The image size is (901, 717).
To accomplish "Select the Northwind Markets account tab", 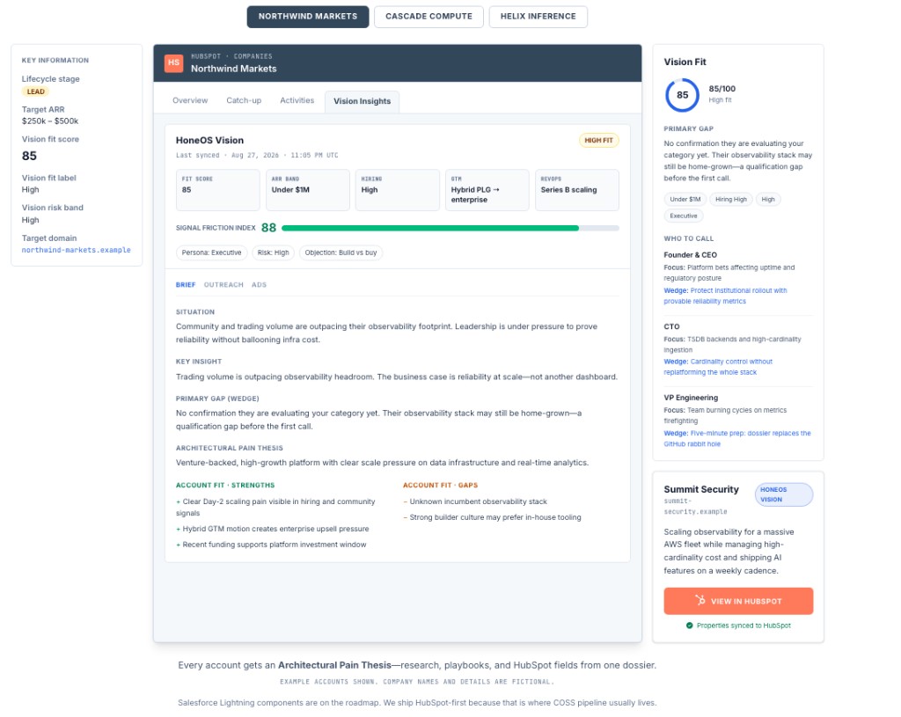I will tap(307, 17).
